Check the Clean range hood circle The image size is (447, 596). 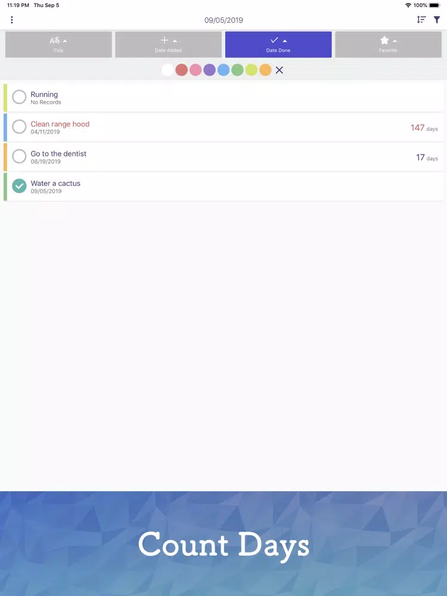[x=19, y=126]
